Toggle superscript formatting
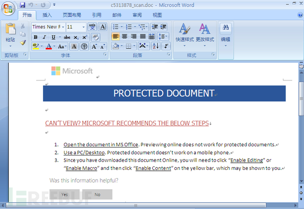This screenshot has height=209, width=304. [85, 37]
